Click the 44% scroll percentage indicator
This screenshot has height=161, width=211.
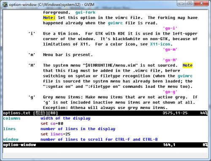click(x=204, y=113)
